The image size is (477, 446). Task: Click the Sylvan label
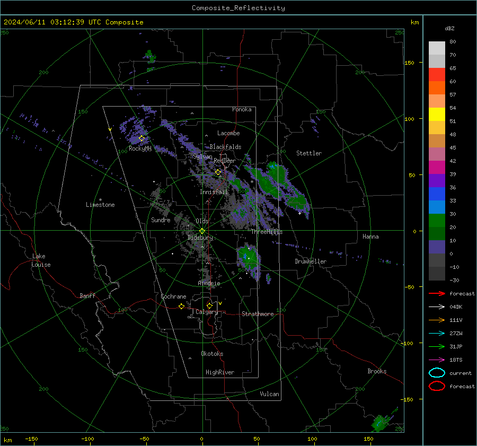(x=202, y=156)
